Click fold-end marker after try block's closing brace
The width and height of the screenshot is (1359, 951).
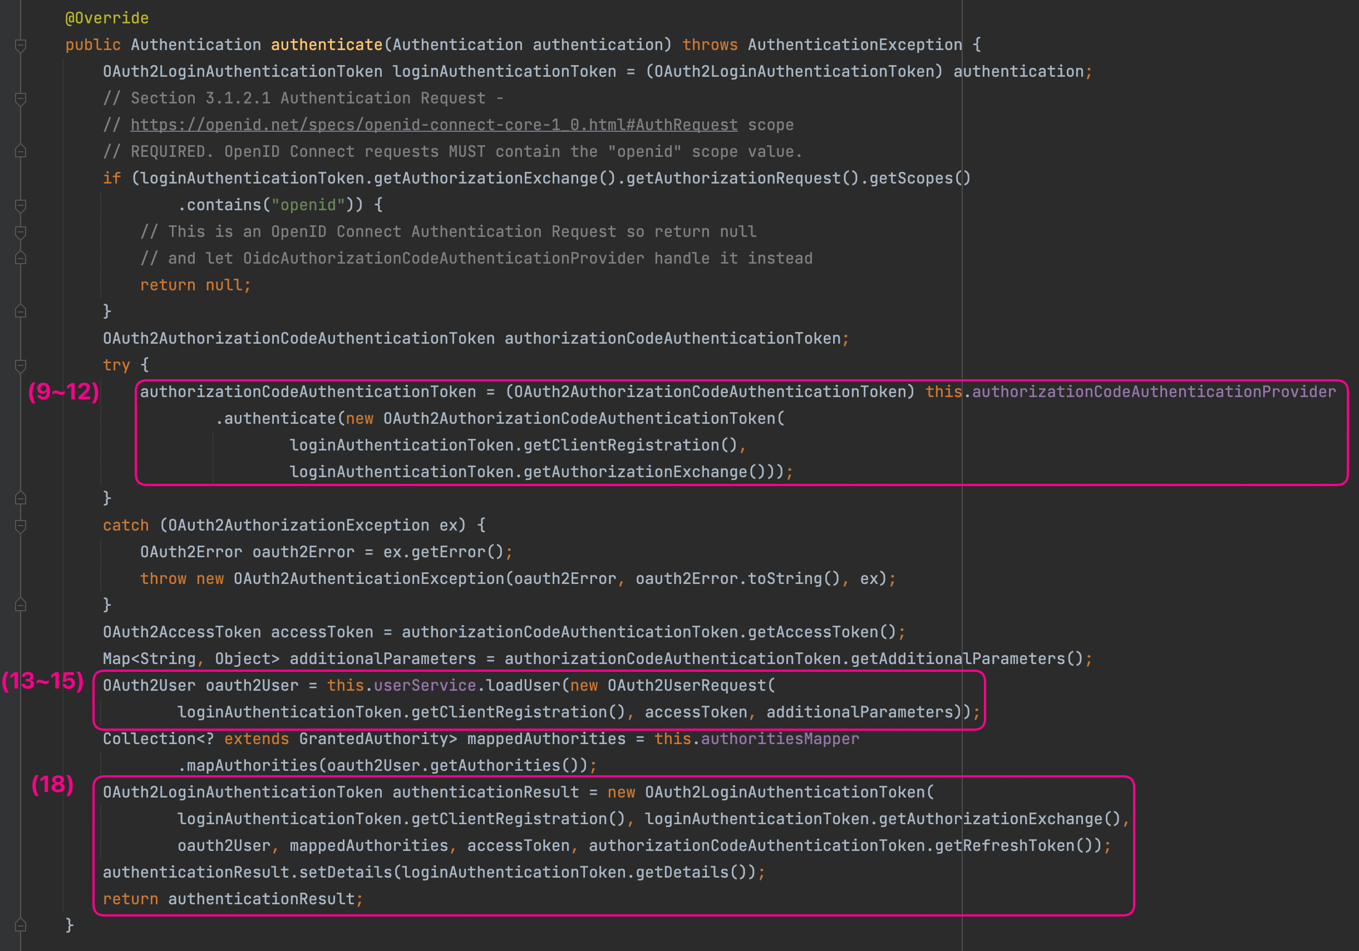(x=21, y=498)
